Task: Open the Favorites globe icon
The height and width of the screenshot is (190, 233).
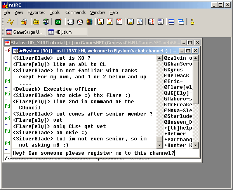Action: 46,22
